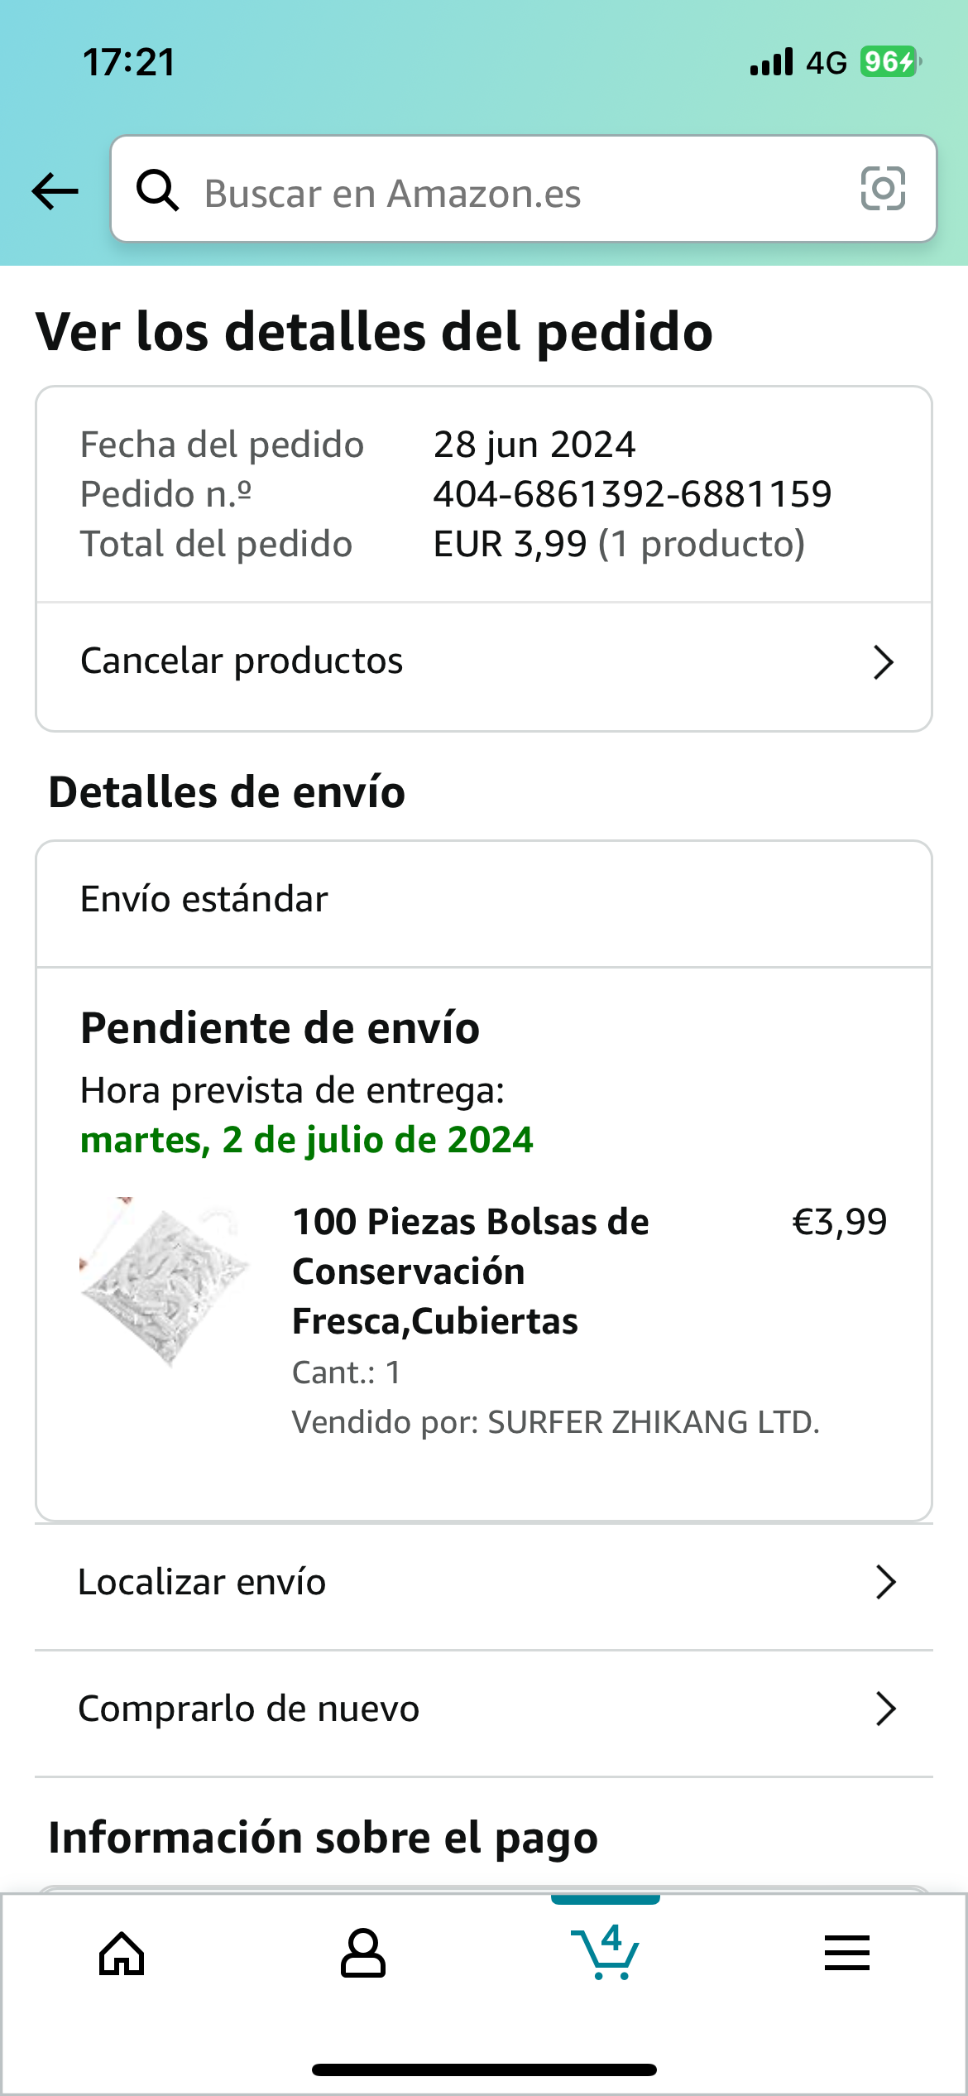
Task: Open the account profile icon
Action: [x=363, y=1954]
